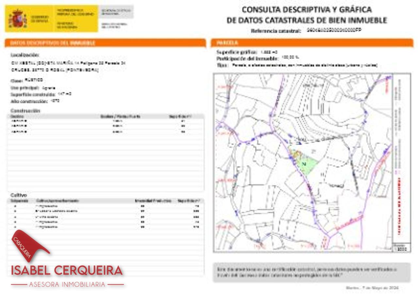Click the Isabel Cerqueira brand name

pyautogui.click(x=67, y=270)
